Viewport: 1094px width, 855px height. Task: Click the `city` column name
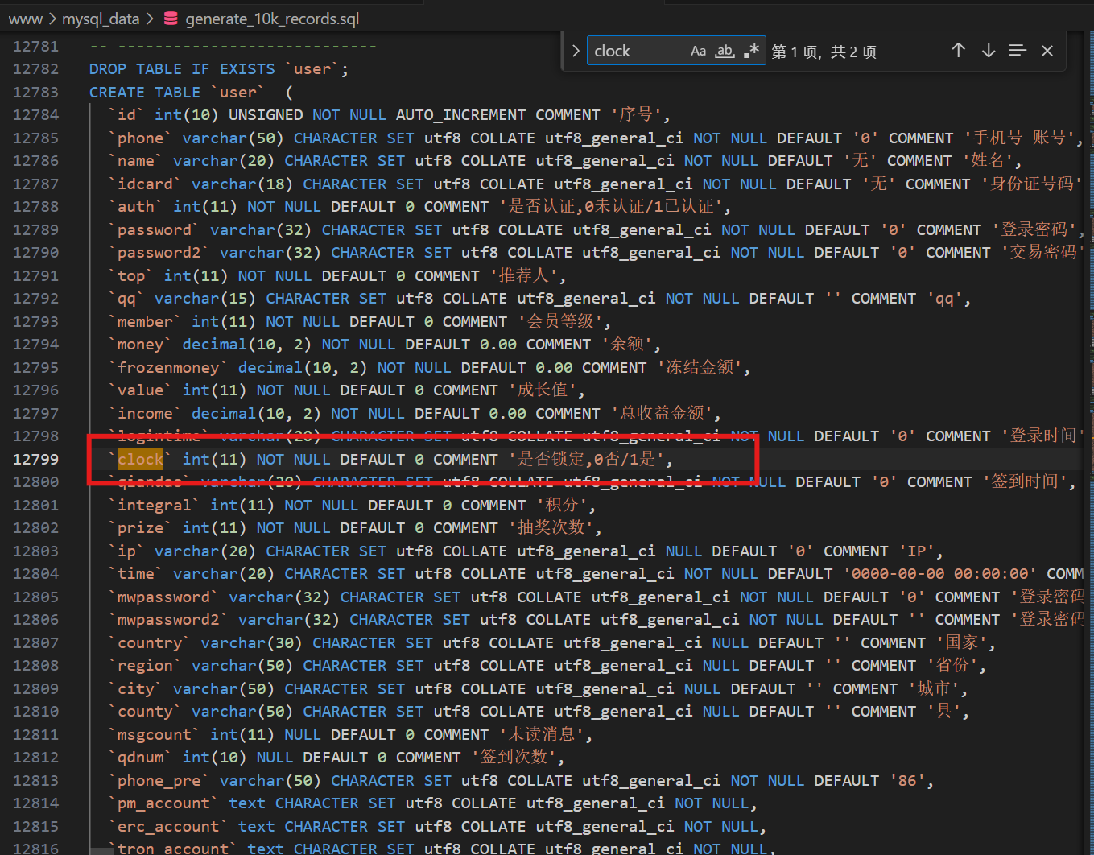pos(136,688)
